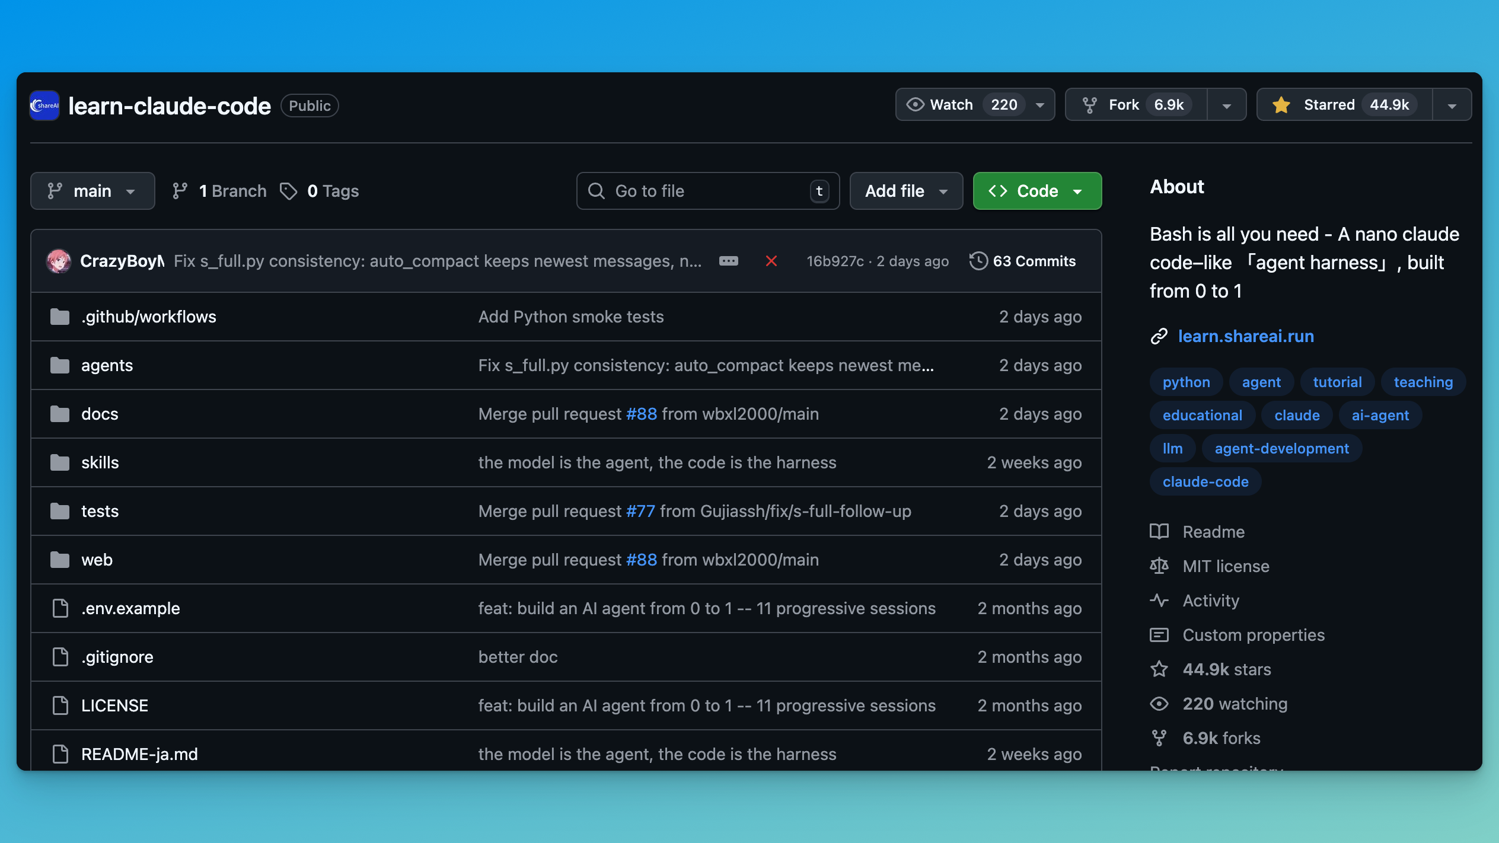Image resolution: width=1499 pixels, height=843 pixels.
Task: Expand commit message ellipsis icon
Action: pyautogui.click(x=728, y=261)
